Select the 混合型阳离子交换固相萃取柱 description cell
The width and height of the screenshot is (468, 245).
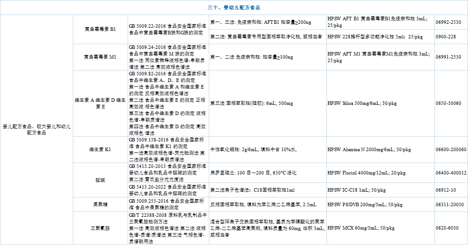pos(268,228)
